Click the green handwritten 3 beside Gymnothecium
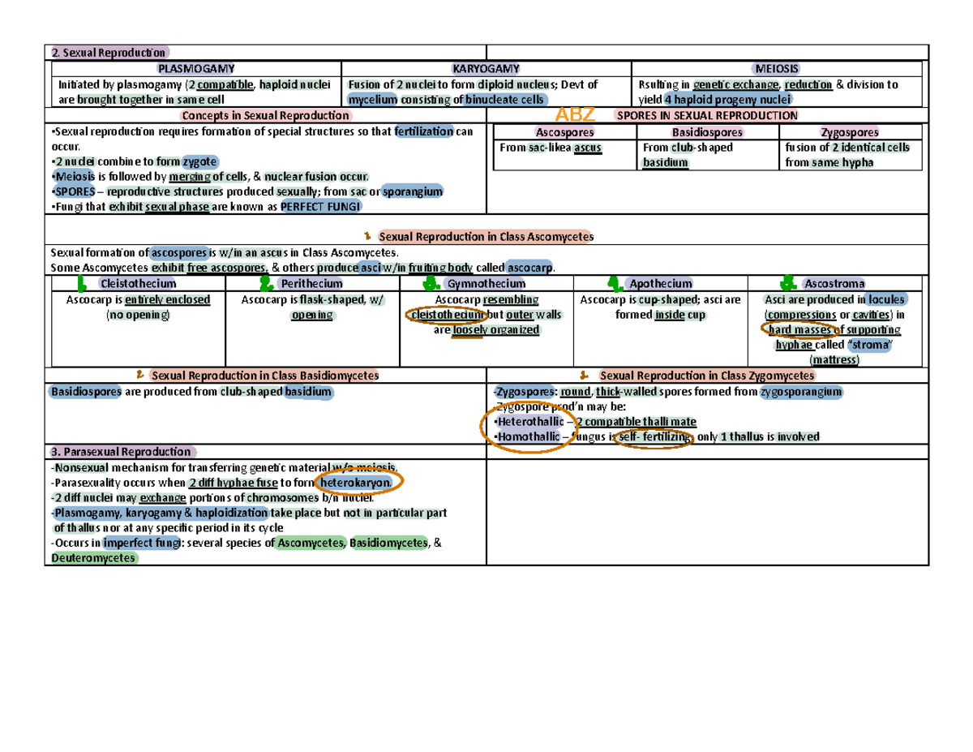The image size is (973, 752). (x=431, y=283)
